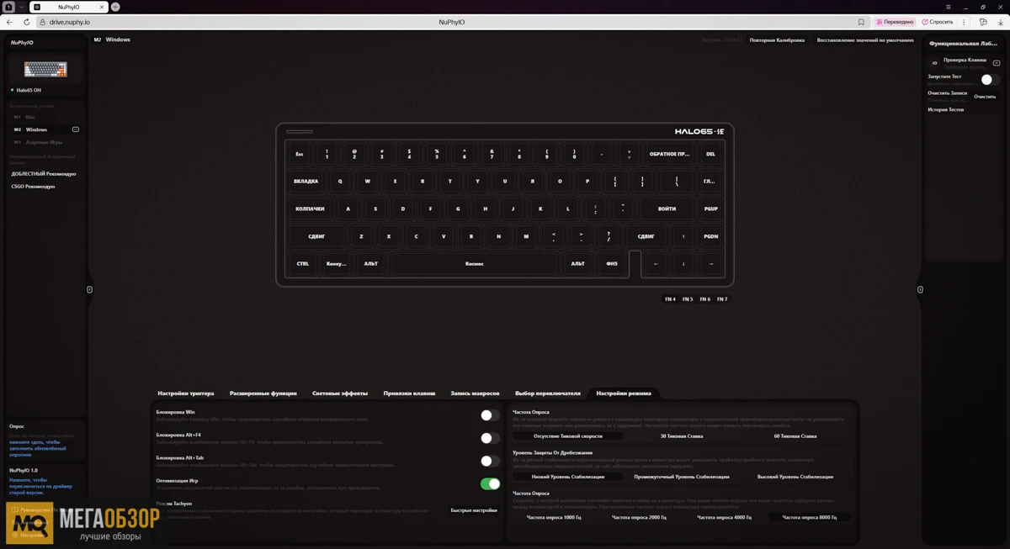This screenshot has height=549, width=1010.
Task: Show the FN 4 layer
Action: (x=670, y=299)
